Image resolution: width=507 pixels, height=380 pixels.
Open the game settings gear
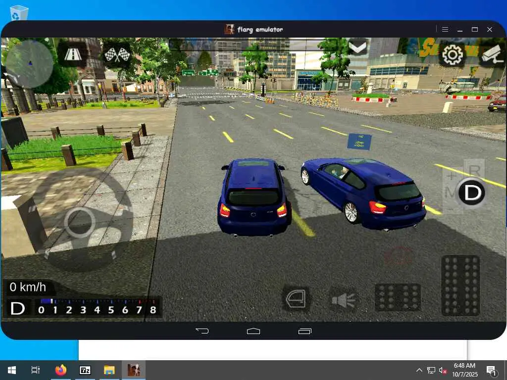(x=452, y=54)
